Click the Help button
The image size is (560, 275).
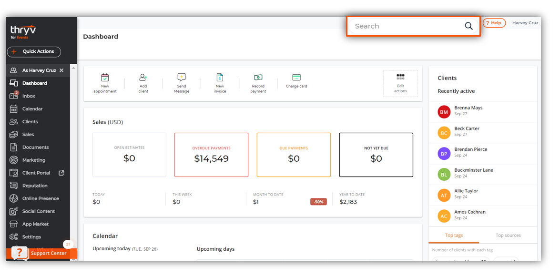pyautogui.click(x=494, y=23)
